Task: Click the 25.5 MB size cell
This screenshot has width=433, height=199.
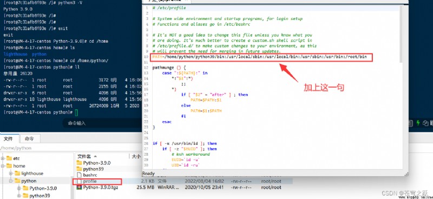Action: pos(145,187)
